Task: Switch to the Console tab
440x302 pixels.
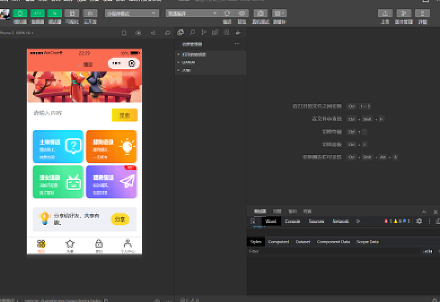Action: [x=293, y=221]
